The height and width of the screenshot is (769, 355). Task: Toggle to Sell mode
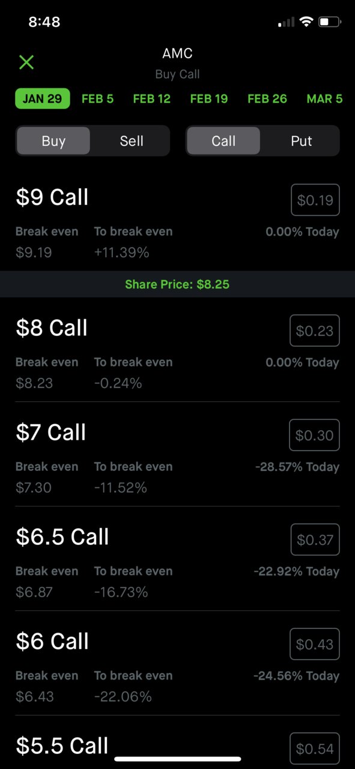coord(132,141)
